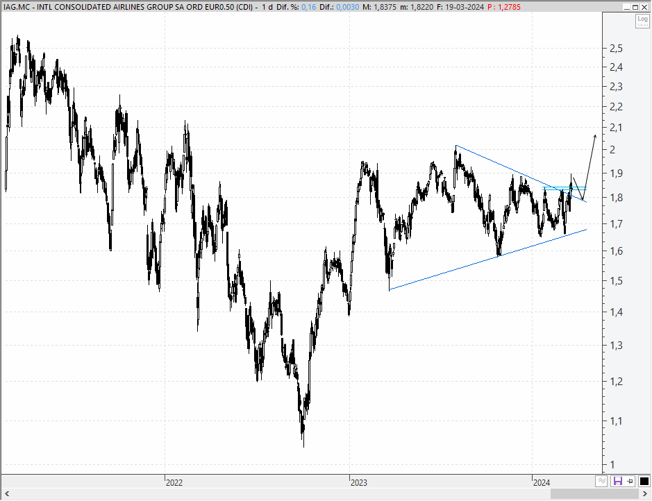Click the 2,5 price axis label
This screenshot has width=652, height=501.
(x=616, y=49)
